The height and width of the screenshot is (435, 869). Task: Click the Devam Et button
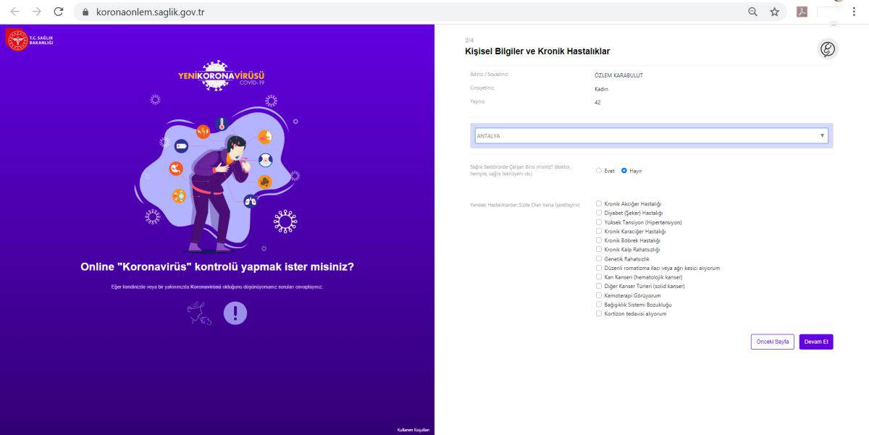[816, 342]
